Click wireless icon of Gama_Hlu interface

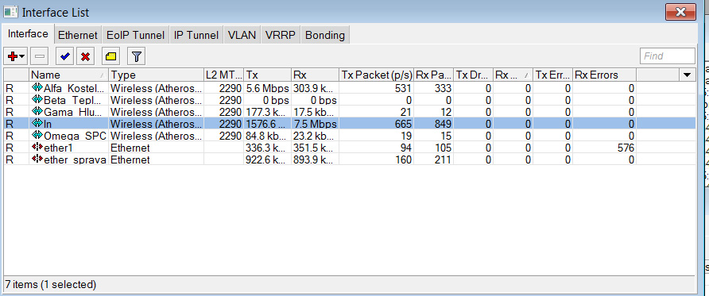tap(37, 111)
